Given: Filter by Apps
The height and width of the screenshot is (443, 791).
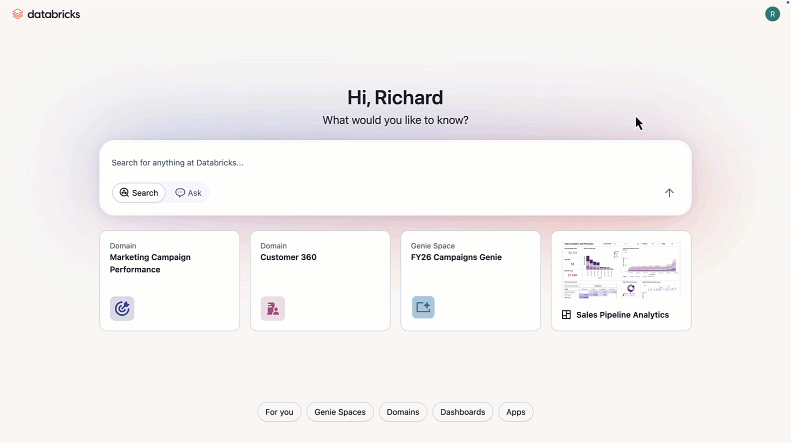Looking at the screenshot, I should (x=516, y=412).
